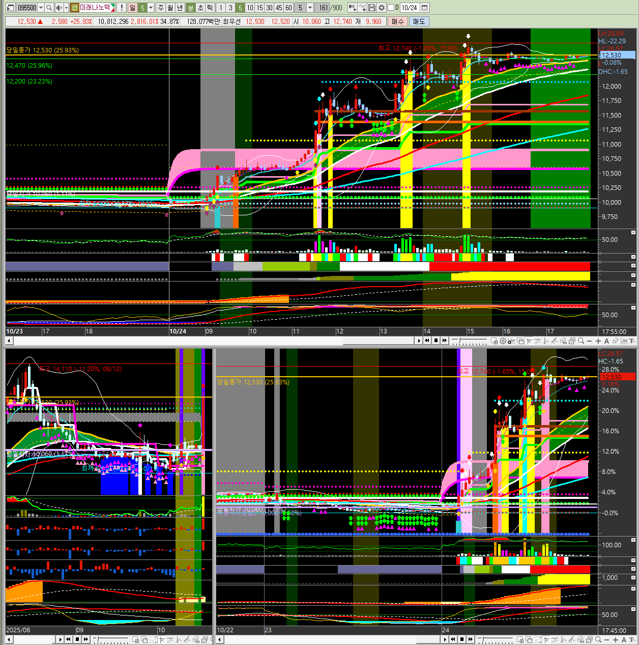Click the save floppy disk icon
Image resolution: width=639 pixels, height=645 pixels.
pos(372,8)
